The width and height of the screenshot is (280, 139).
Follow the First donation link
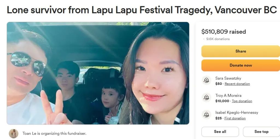[x=235, y=118]
